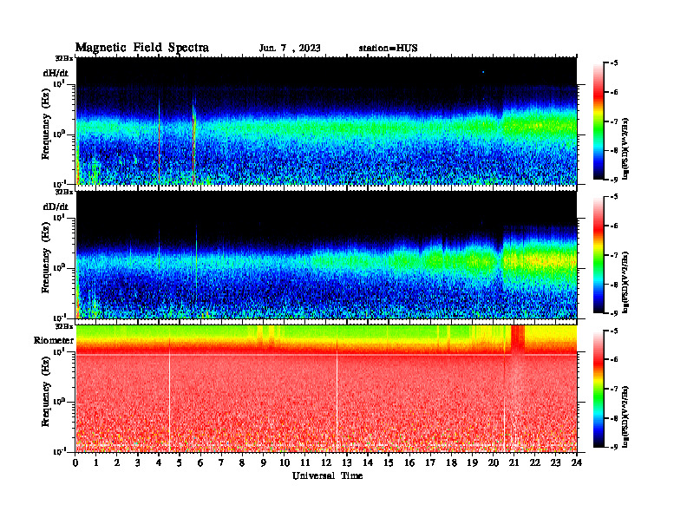Click hour tick label '2' on time axis
The width and height of the screenshot is (687, 531).
(117, 462)
